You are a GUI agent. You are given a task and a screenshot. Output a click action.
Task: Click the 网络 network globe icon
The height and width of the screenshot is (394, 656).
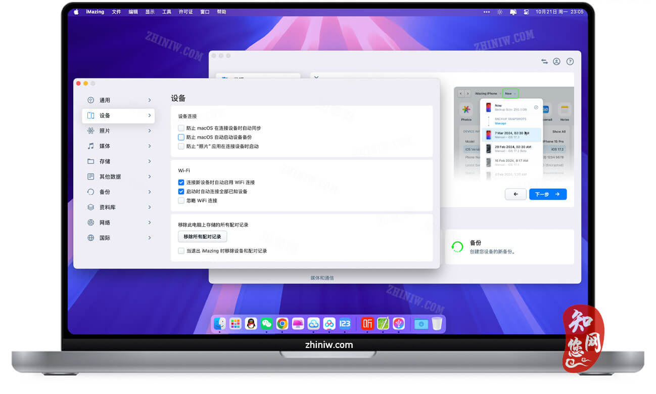90,222
